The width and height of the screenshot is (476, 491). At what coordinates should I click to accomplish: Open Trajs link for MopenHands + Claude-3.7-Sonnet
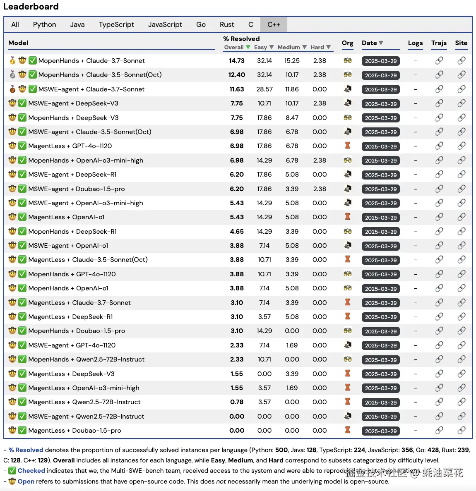pyautogui.click(x=439, y=60)
